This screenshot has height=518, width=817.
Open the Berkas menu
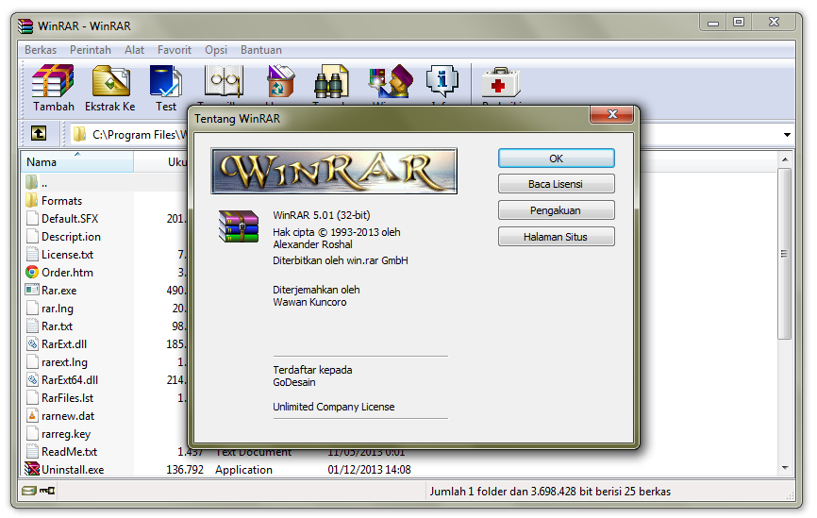pos(41,50)
